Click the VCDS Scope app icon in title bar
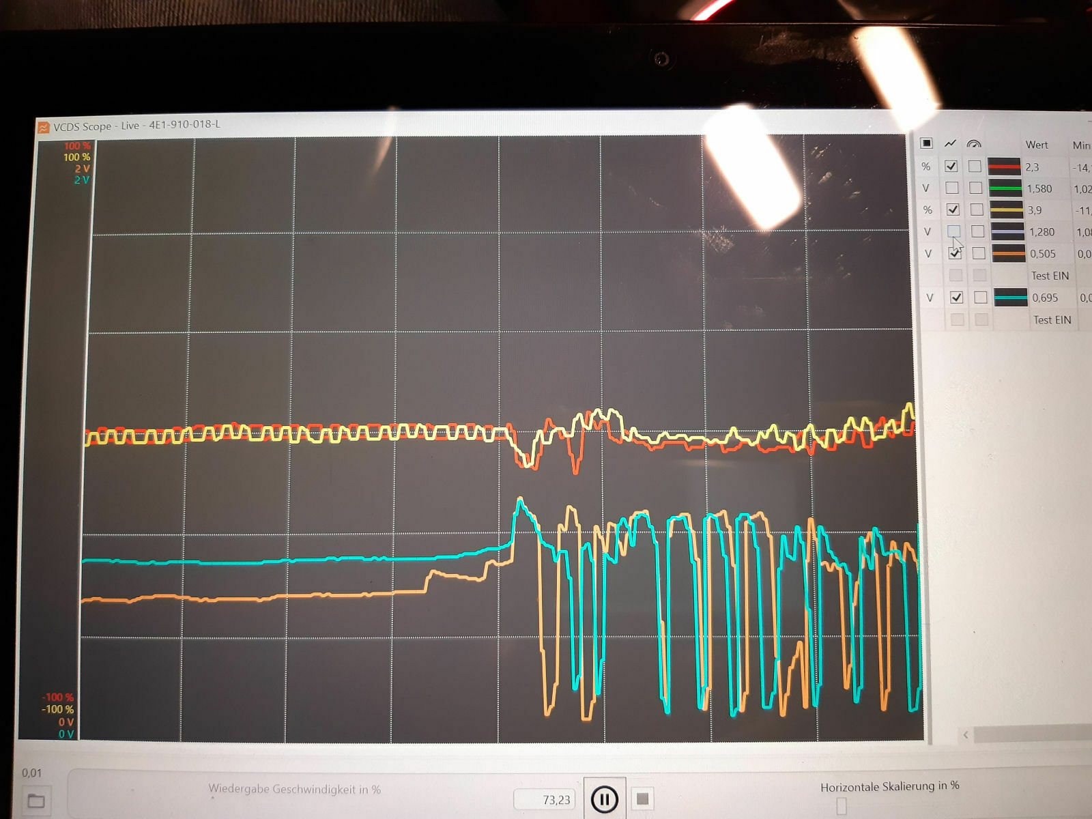The width and height of the screenshot is (1092, 819). 44,128
